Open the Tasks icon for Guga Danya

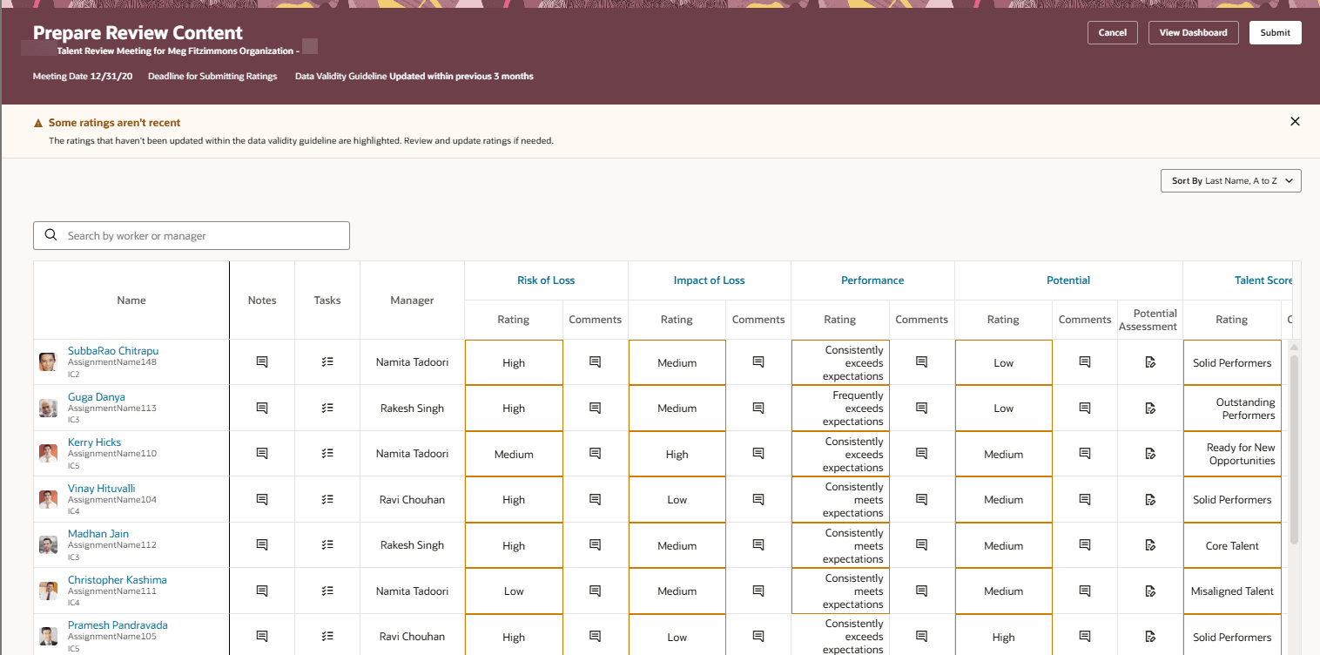[x=327, y=408]
